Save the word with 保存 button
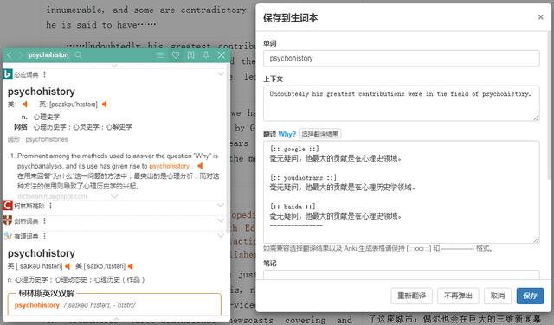 point(530,296)
